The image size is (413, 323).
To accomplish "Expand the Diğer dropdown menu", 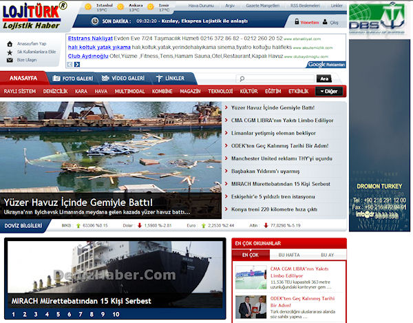I will (x=330, y=91).
